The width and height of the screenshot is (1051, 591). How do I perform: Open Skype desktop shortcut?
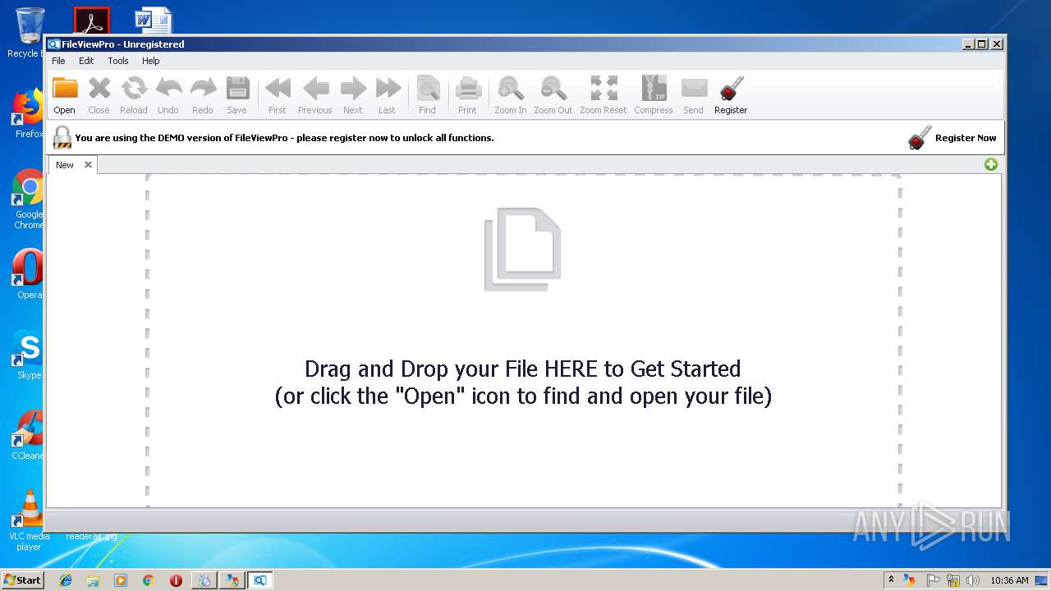(x=29, y=355)
